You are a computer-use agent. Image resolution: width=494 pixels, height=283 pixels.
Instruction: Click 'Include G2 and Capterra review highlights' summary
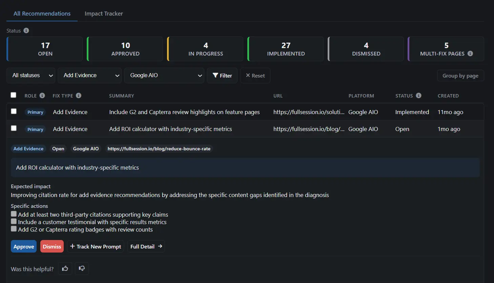(184, 112)
